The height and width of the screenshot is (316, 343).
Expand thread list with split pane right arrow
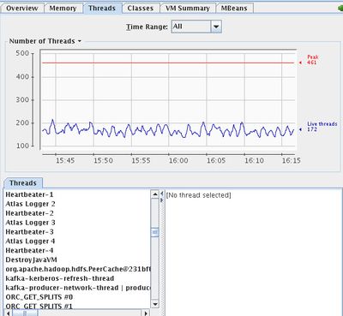tap(162, 200)
